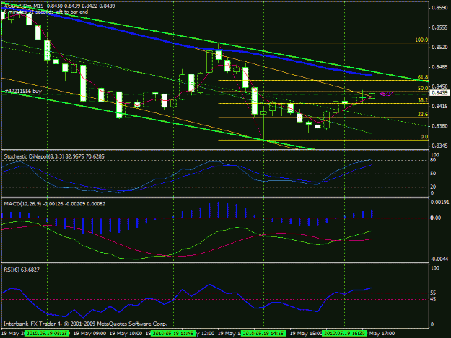Click price axis value 0.8520
The height and width of the screenshot is (338, 451).
coord(439,47)
